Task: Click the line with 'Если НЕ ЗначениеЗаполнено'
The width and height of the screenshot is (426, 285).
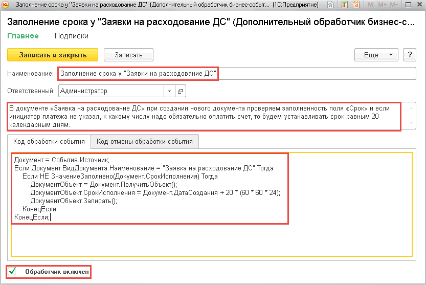Action: coord(120,177)
